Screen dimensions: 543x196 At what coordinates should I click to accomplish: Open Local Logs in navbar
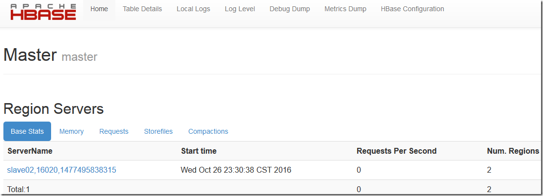pos(193,9)
